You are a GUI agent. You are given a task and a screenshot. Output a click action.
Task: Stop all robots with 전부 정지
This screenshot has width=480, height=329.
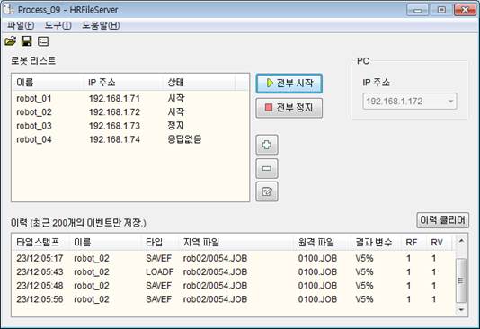click(x=289, y=108)
